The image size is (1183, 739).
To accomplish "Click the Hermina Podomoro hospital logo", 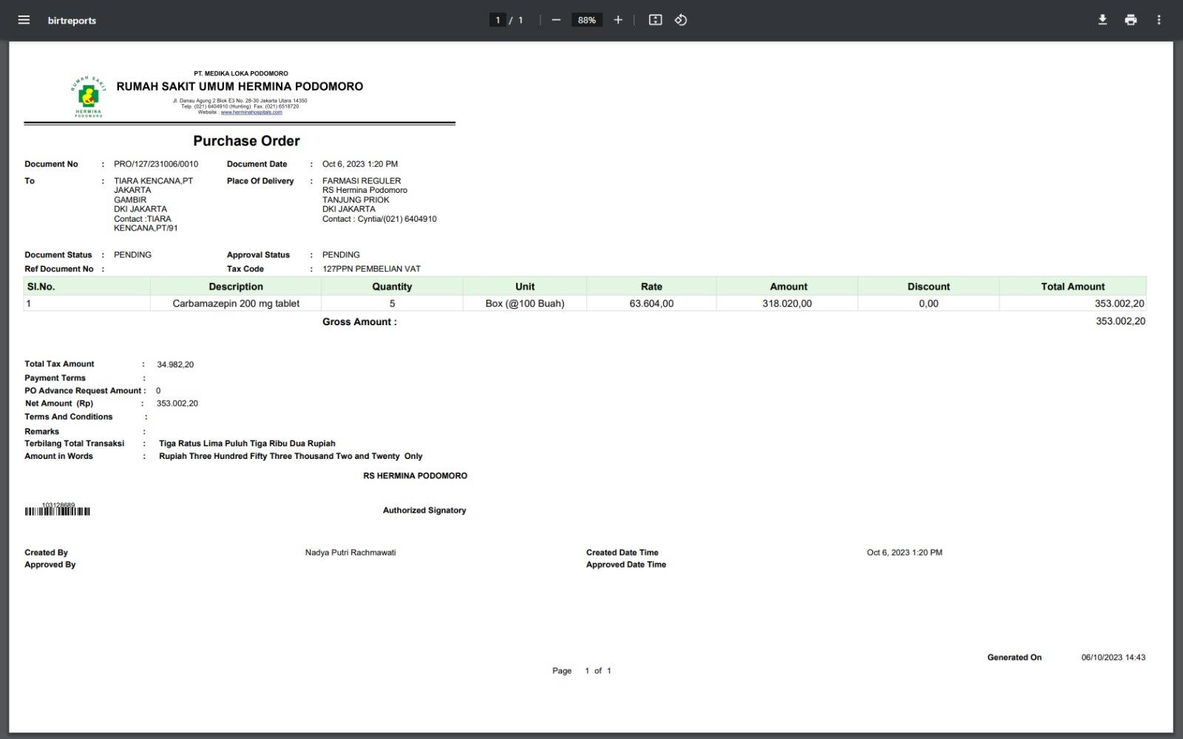I will (89, 96).
